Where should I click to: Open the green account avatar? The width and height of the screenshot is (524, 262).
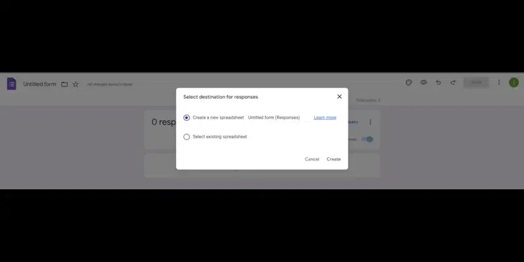point(514,83)
